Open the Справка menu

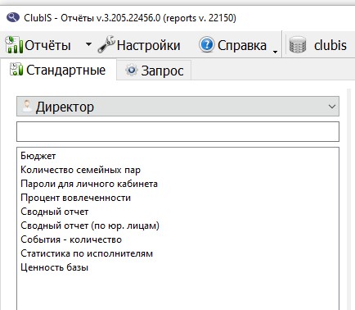click(232, 45)
